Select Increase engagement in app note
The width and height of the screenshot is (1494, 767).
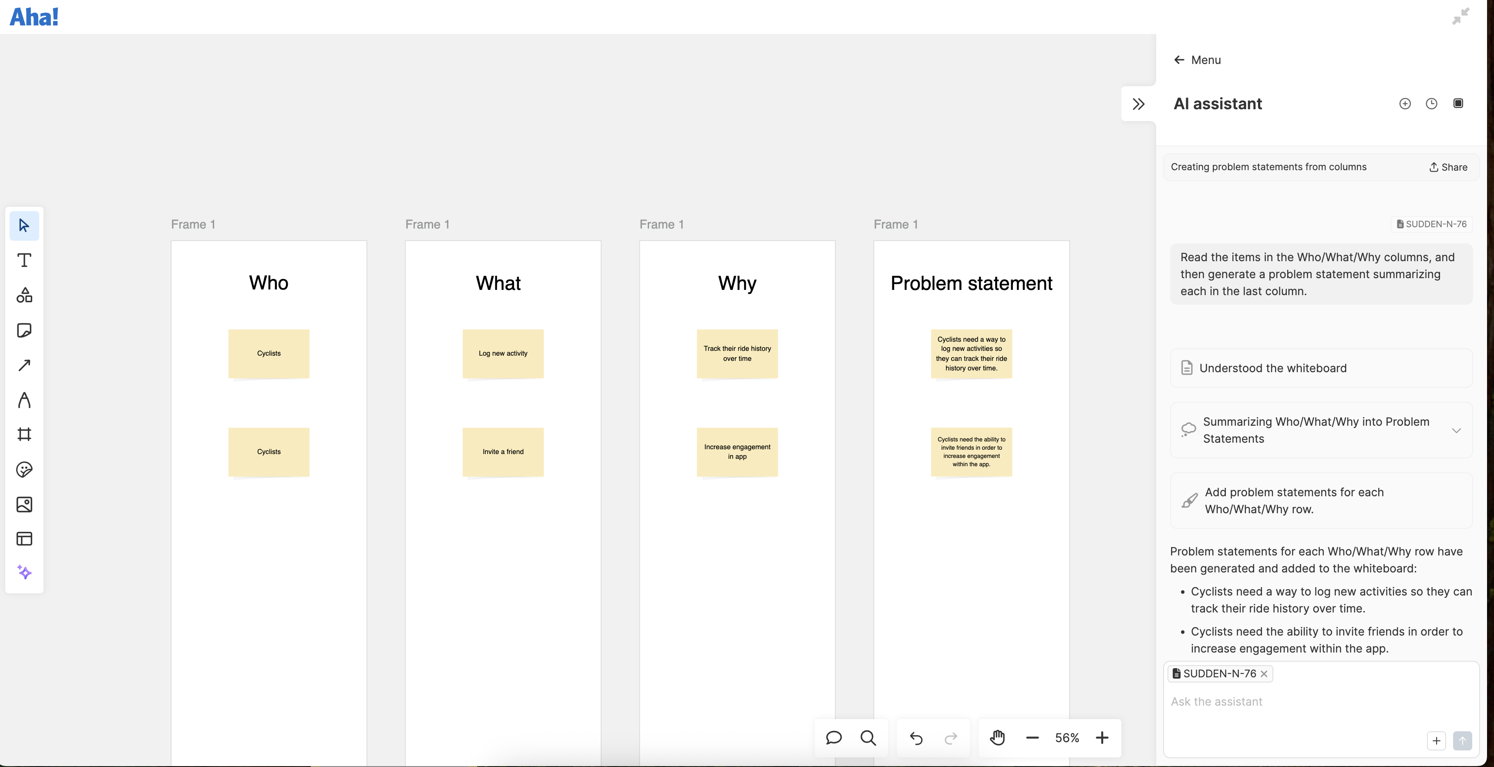coord(737,451)
